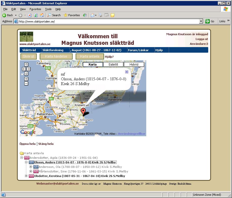The width and height of the screenshot is (232, 198).
Task: Click the Hjälp? link beside map buttons
Action: tap(109, 57)
